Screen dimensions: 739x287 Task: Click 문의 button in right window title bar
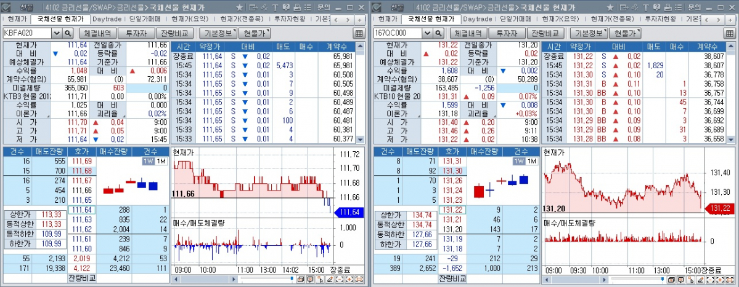(694, 7)
